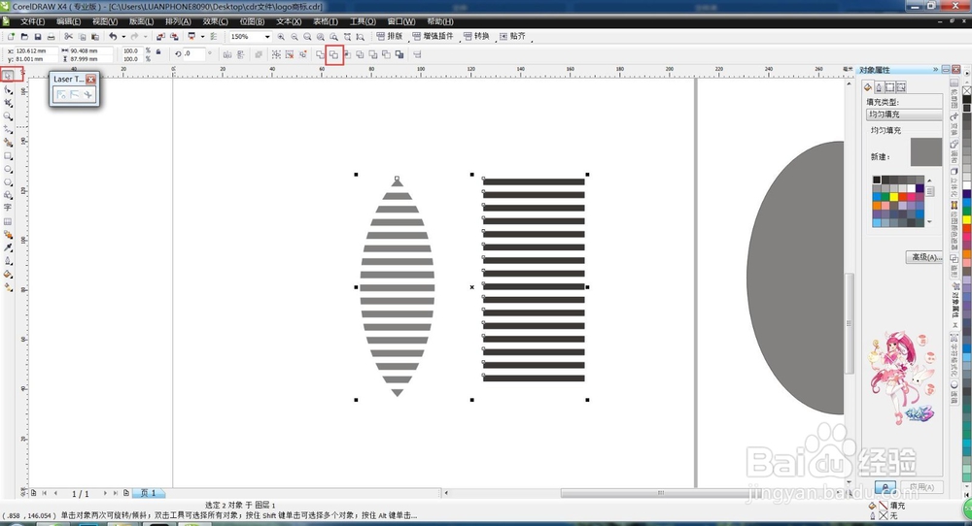Open the 均匀填充 fill type dropdown
This screenshot has width=972, height=526.
coord(904,115)
